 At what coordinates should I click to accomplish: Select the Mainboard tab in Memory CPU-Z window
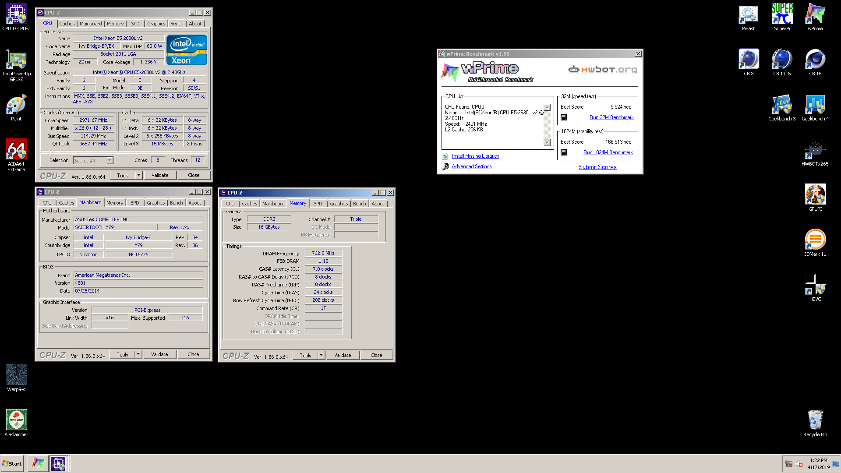coord(273,204)
